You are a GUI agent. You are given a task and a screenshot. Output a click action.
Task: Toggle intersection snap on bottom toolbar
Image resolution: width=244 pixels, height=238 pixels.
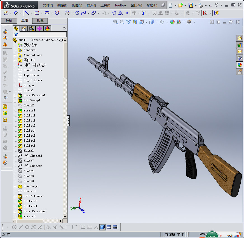pyautogui.click(x=34, y=227)
